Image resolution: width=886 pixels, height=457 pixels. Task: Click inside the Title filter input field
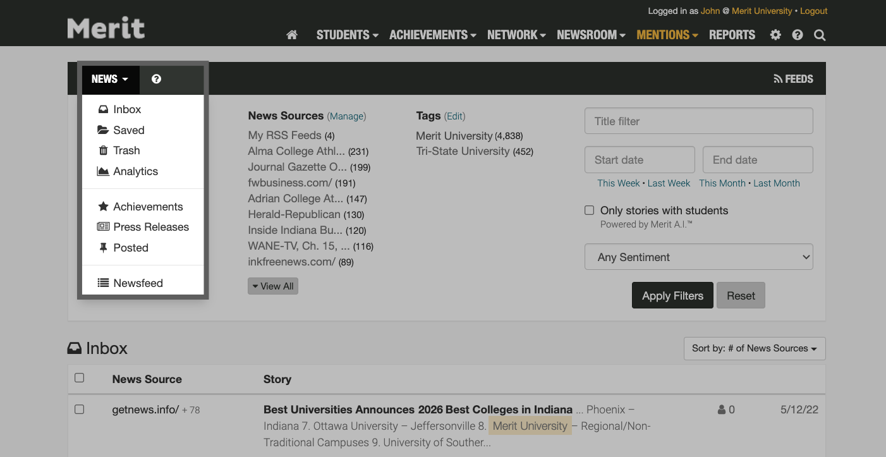[698, 121]
